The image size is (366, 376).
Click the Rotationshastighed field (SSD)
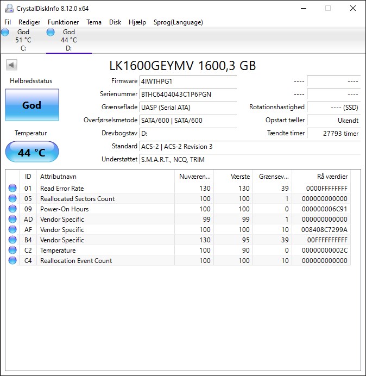pyautogui.click(x=333, y=107)
